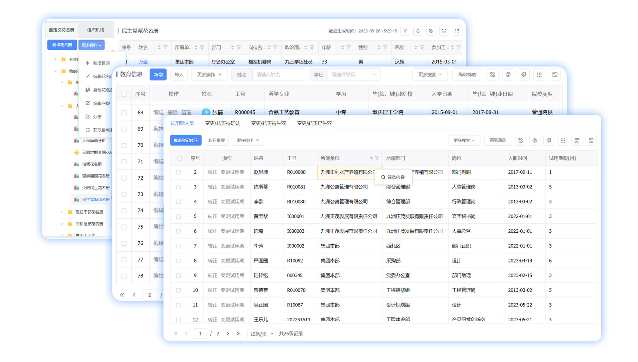Viewport: 638px width, 362px height.
Task: Click the layout panel icon in 教育信息 toolbar
Action: point(555,74)
